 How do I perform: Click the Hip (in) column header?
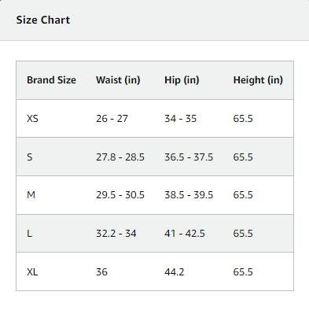[182, 80]
